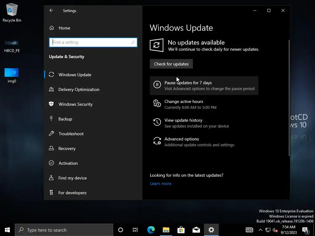Select the img0 desktop file
This screenshot has width=315, height=236.
click(x=12, y=76)
